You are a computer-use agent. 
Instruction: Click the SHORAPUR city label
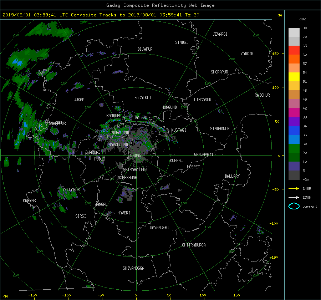pyautogui.click(x=219, y=72)
